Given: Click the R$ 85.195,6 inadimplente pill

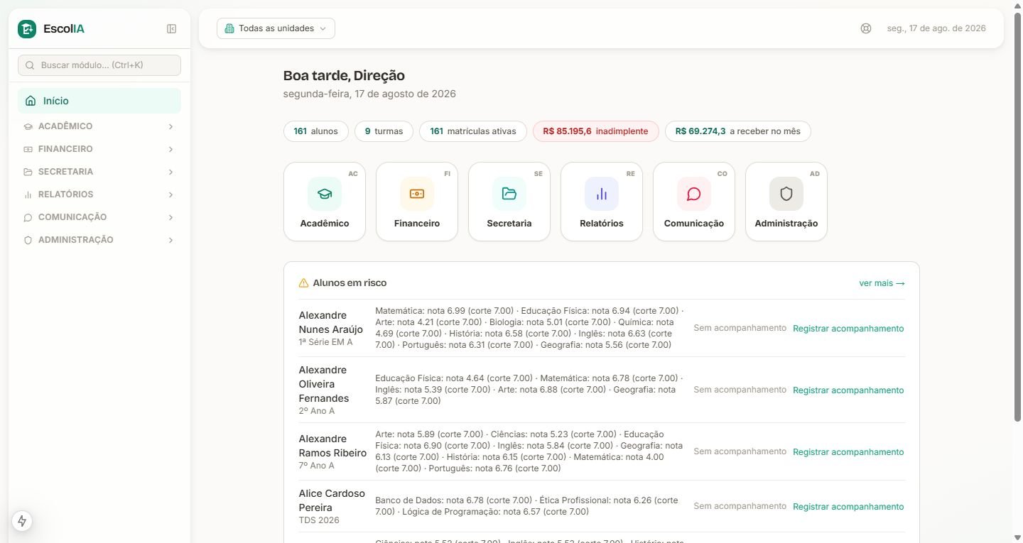Looking at the screenshot, I should 595,131.
